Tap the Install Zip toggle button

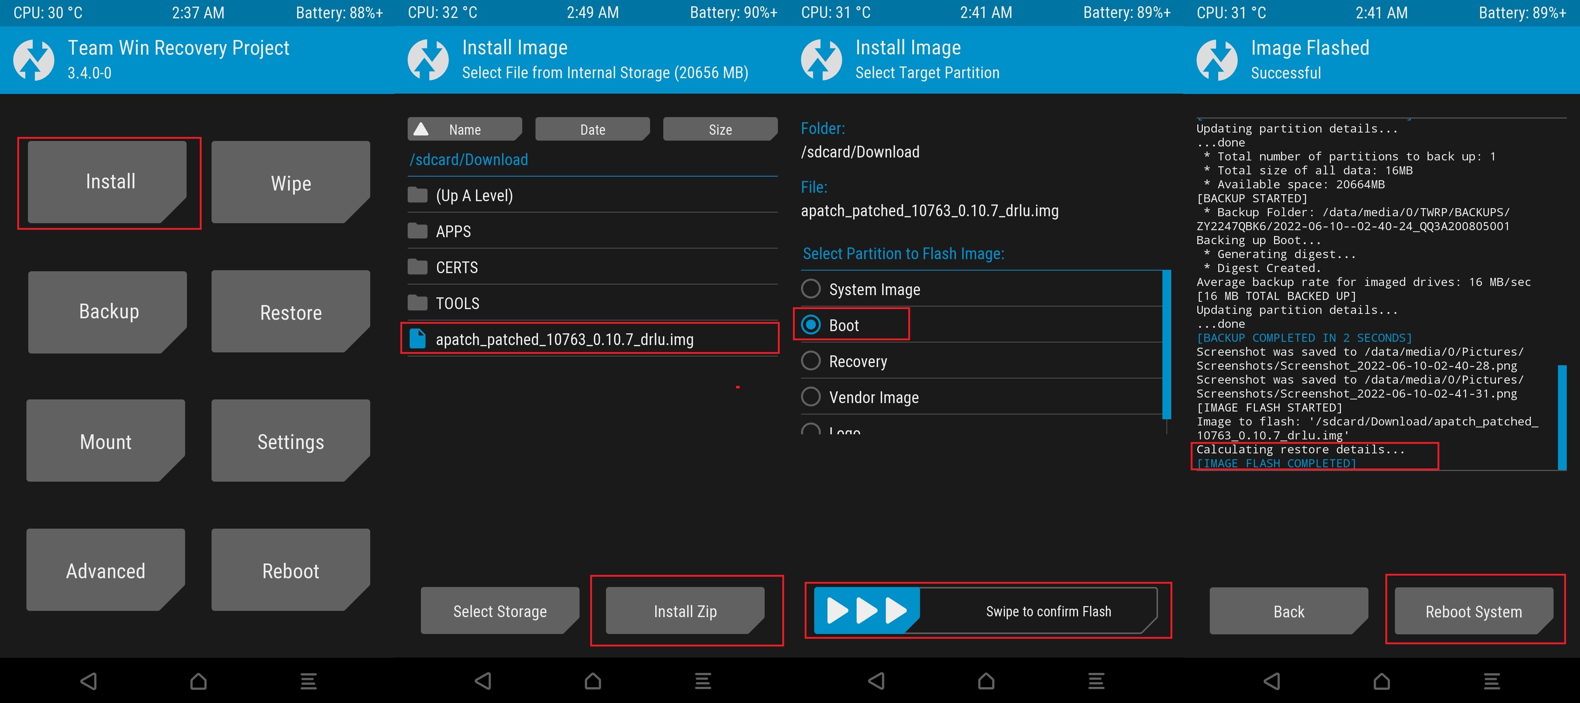[685, 611]
